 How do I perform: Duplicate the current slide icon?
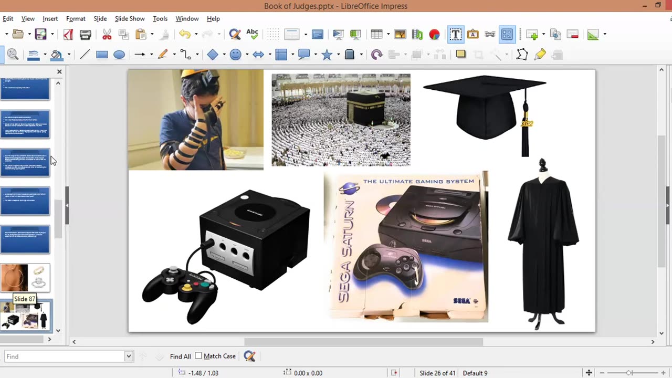[556, 34]
